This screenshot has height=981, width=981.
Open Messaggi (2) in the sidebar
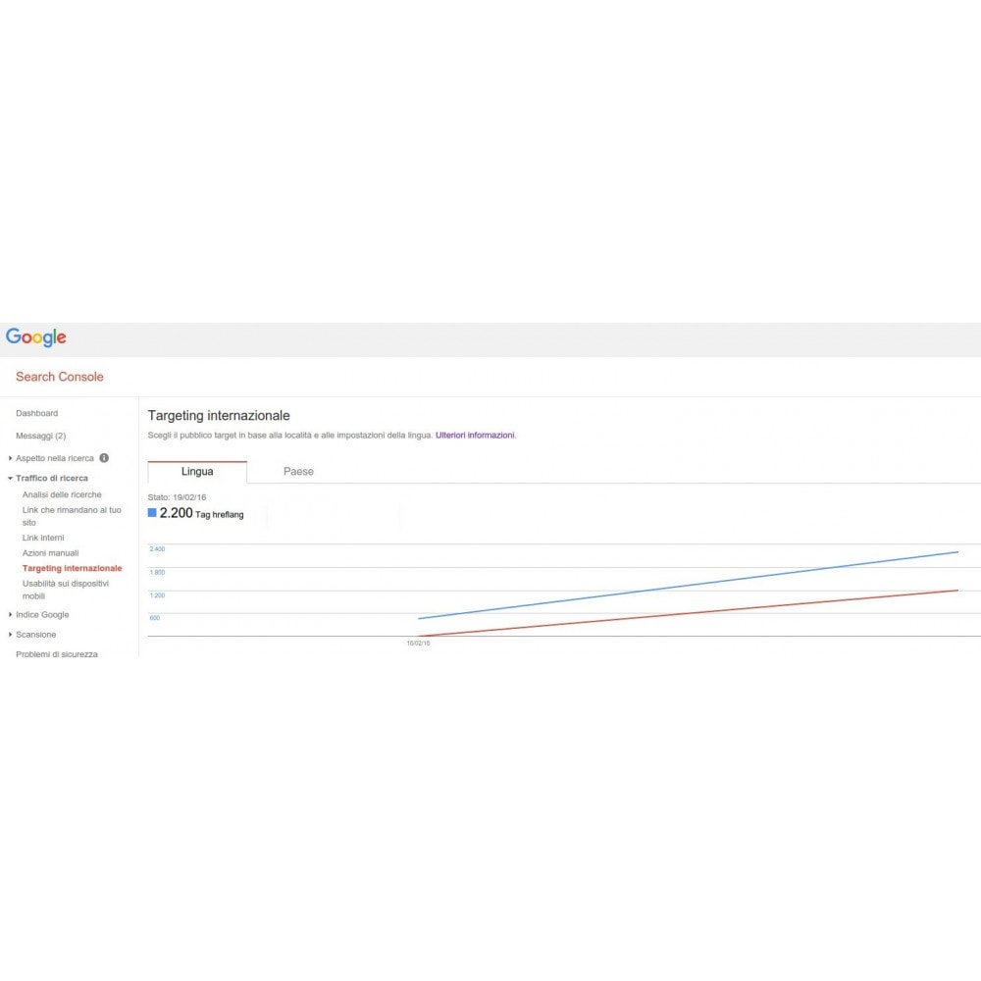click(40, 436)
